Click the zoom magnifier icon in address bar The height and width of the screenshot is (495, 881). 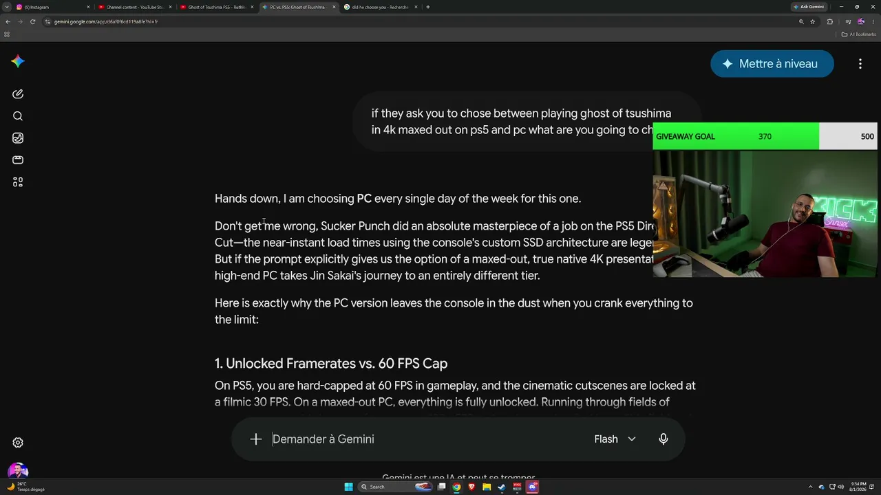click(x=801, y=21)
